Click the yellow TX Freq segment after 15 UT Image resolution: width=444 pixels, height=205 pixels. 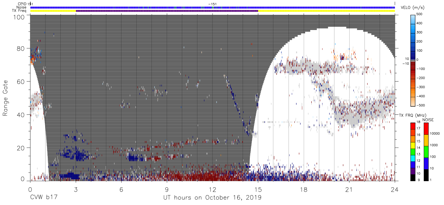point(326,11)
